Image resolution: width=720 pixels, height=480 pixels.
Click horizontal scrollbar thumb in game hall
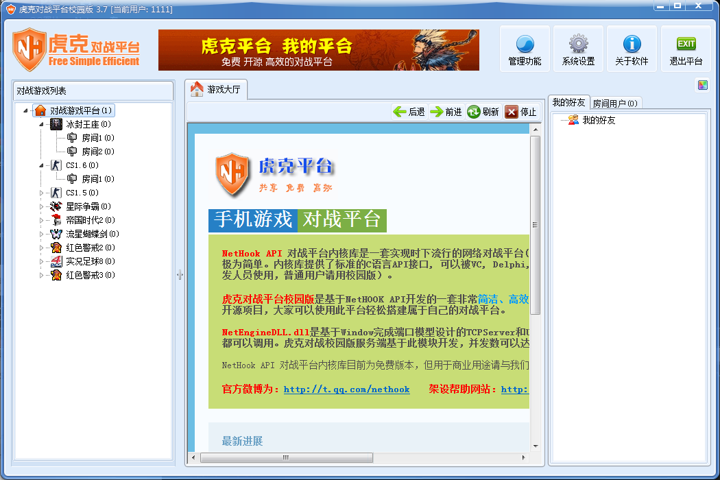point(287,457)
